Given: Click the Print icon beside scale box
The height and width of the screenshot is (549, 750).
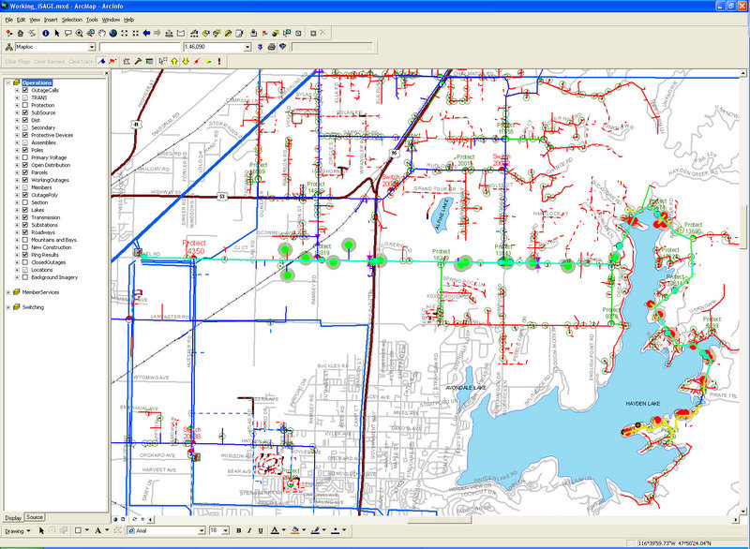Looking at the screenshot, I should tap(271, 47).
